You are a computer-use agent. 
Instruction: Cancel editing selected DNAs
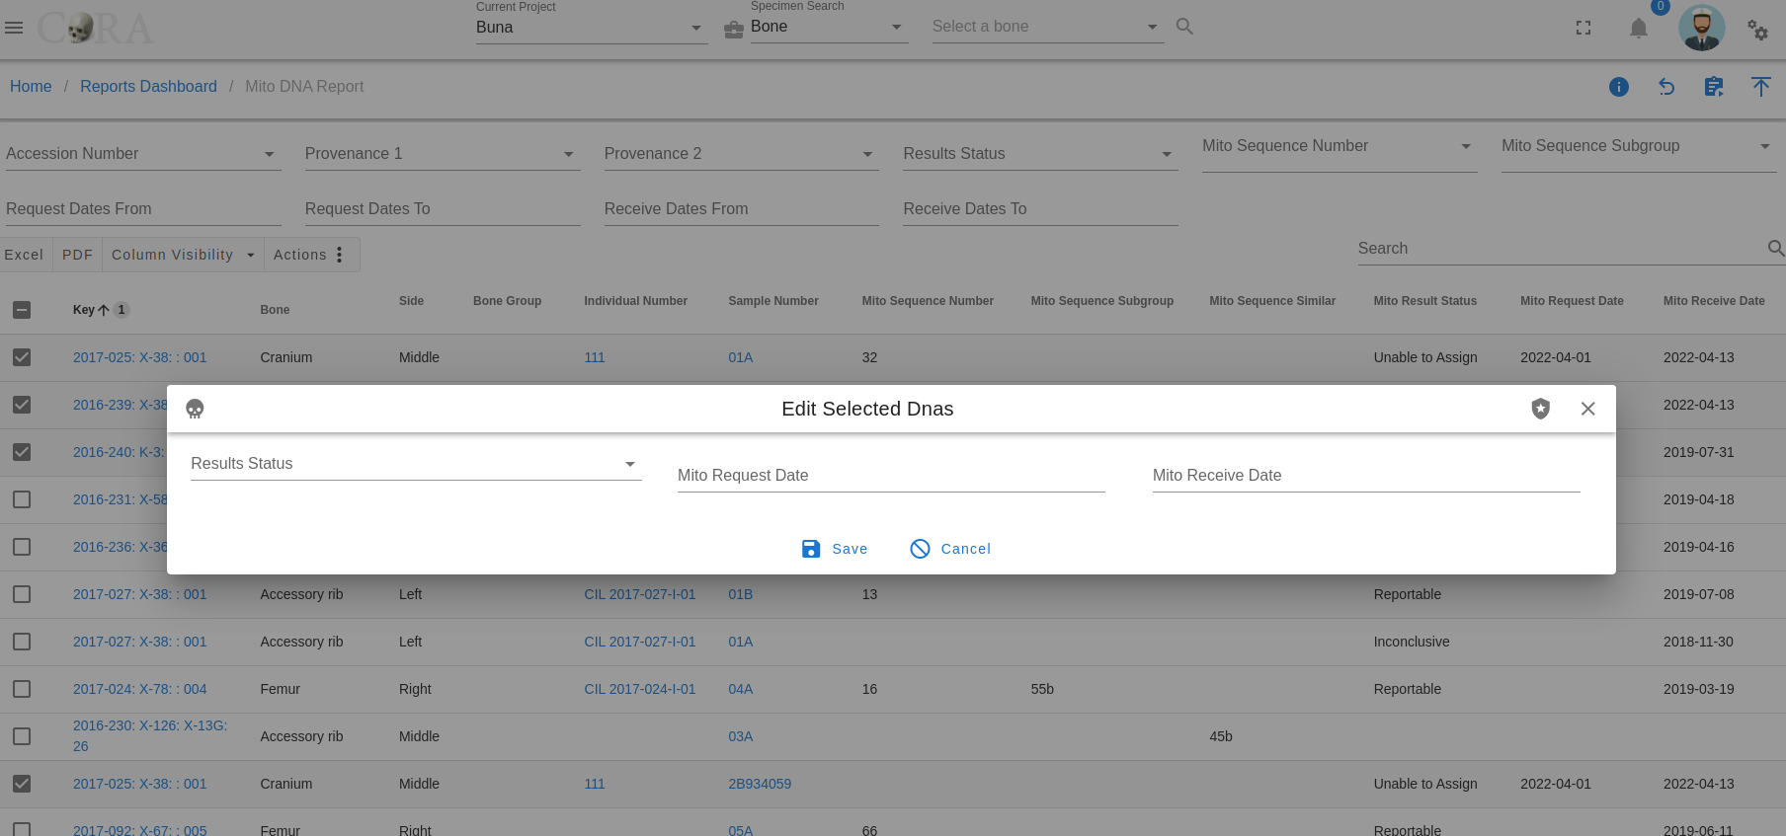(x=950, y=549)
